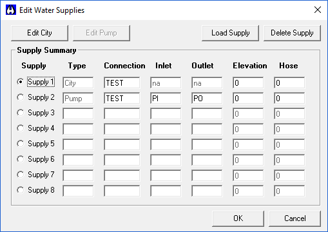
Task: Click the Elevation column header
Action: (250, 66)
